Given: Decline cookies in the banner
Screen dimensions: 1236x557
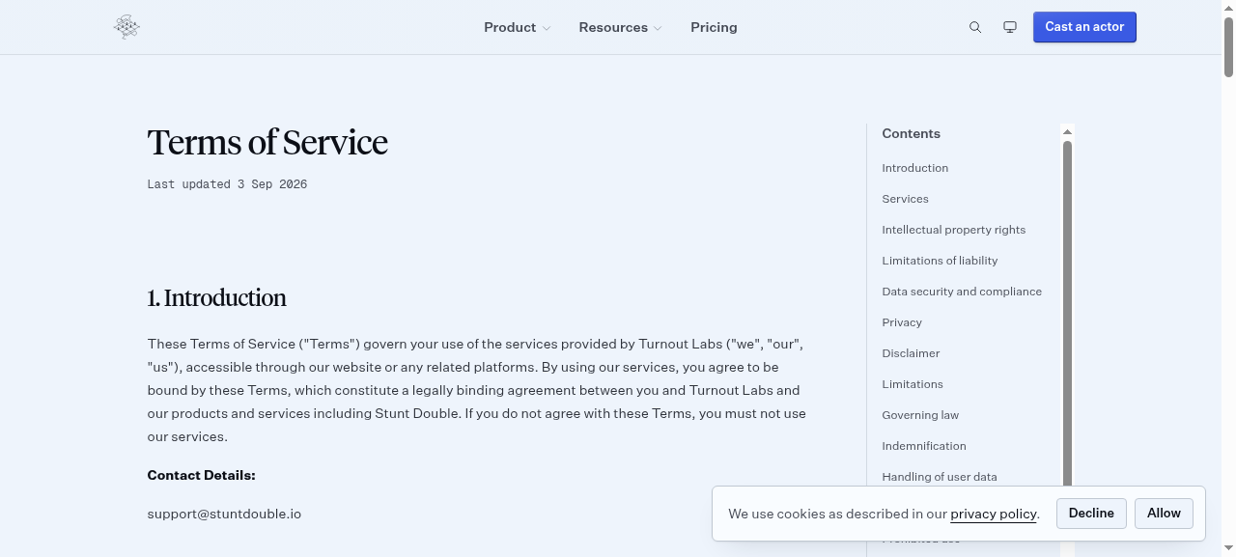Looking at the screenshot, I should (1091, 514).
